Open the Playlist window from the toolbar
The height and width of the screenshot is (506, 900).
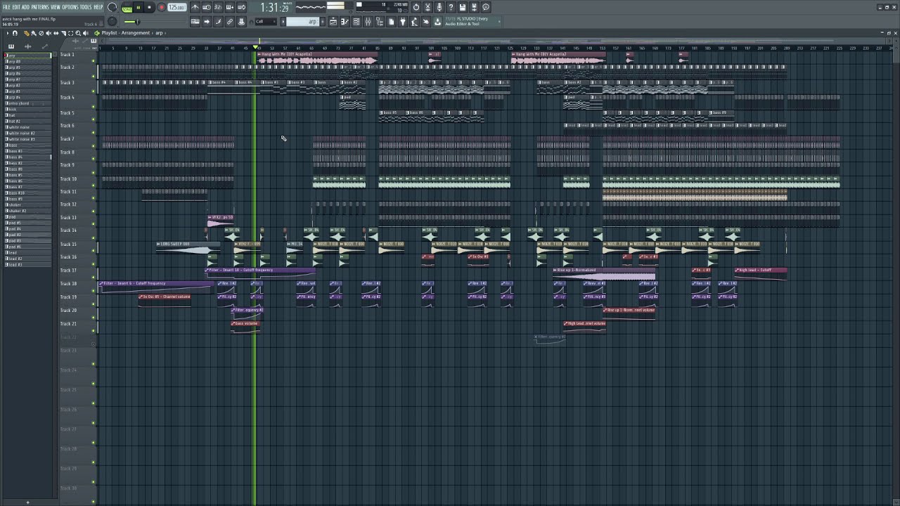point(333,22)
